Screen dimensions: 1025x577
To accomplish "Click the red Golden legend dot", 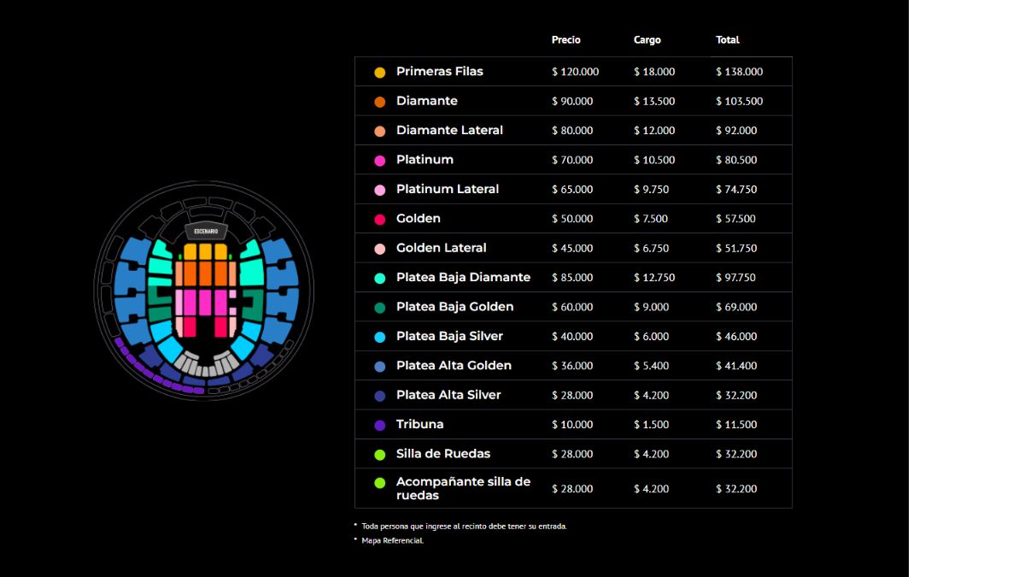I will [x=380, y=220].
